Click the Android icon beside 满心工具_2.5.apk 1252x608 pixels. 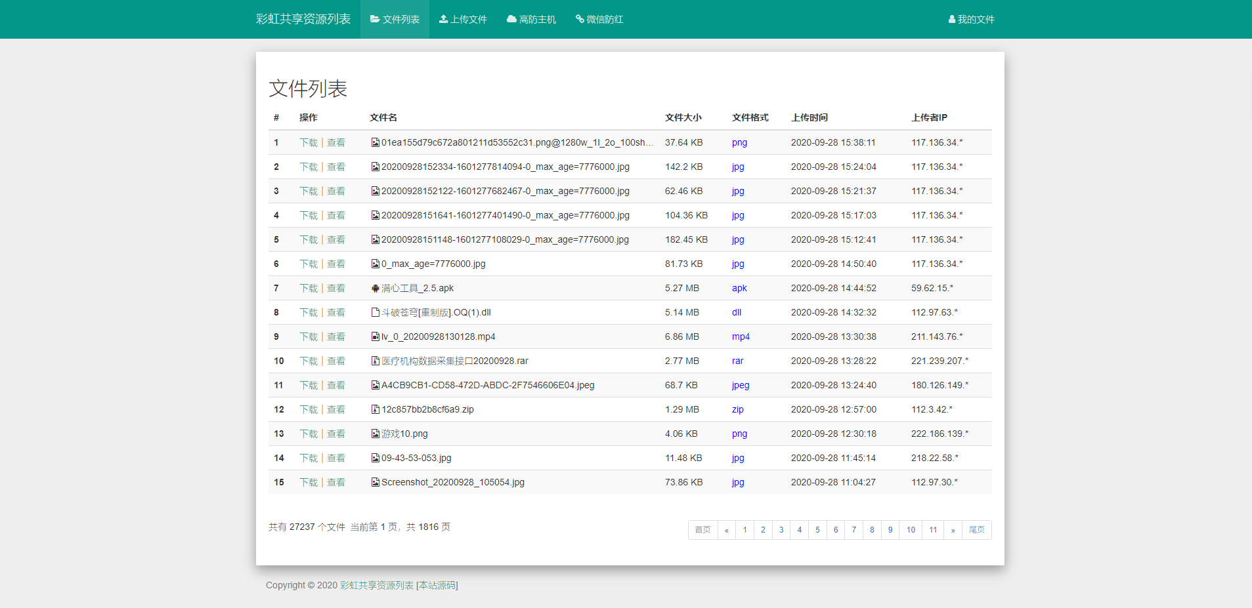click(375, 288)
